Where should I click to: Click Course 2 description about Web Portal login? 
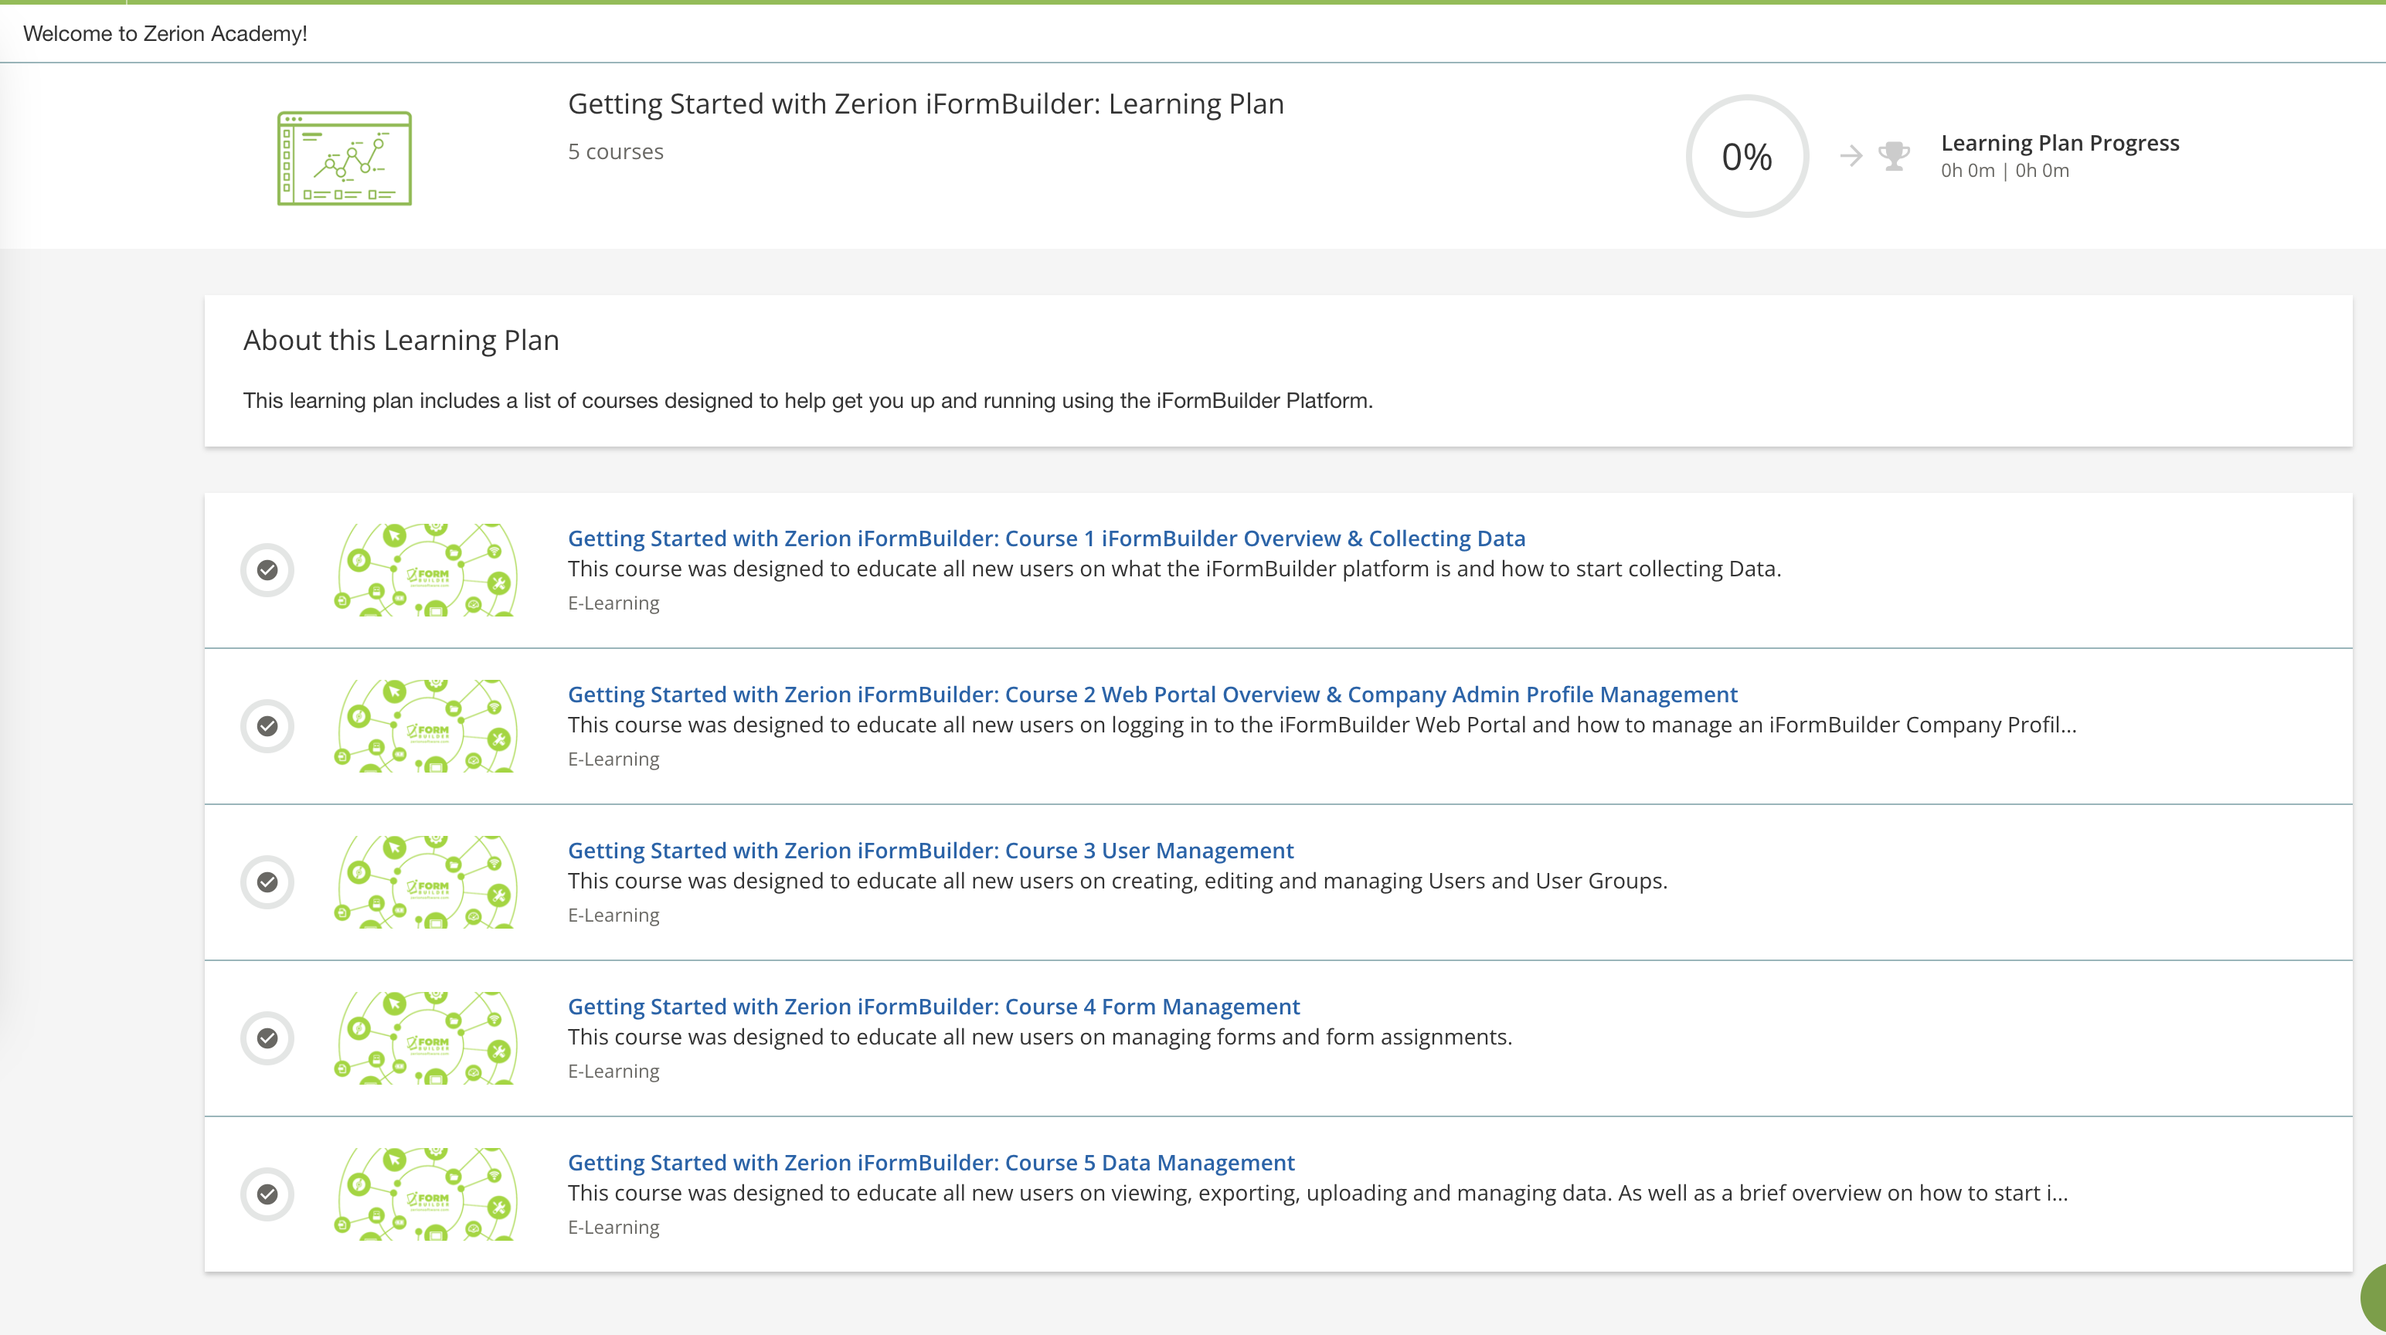1322,725
